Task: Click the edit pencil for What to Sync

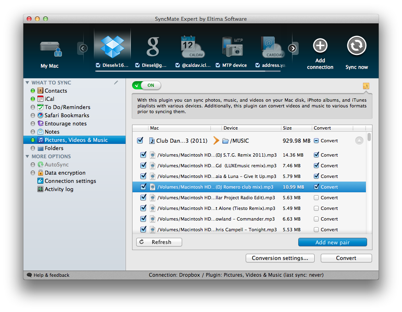Action: (x=116, y=82)
